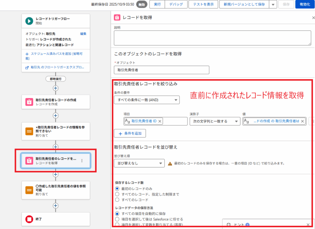Image resolution: width=315 pixels, height=229 pixels.
Task: Click the pink Create Records icon for 取引先責任者レコードの作成
Action: tap(29, 102)
